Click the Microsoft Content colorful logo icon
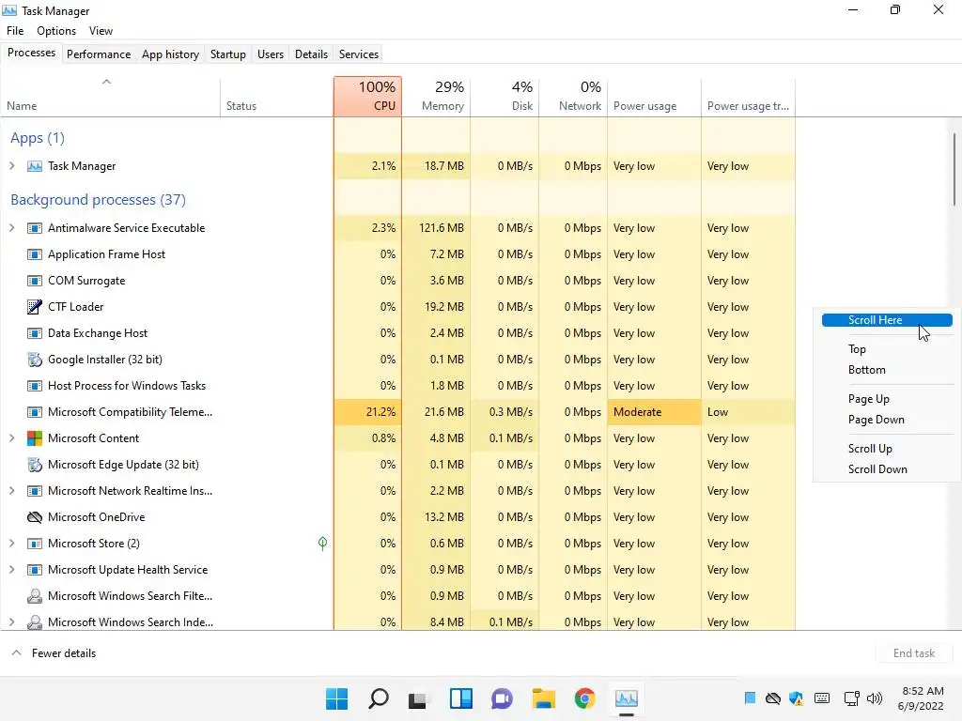Image resolution: width=962 pixels, height=721 pixels. (35, 438)
